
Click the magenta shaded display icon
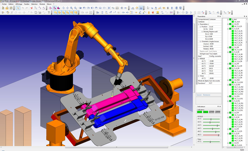pyautogui.click(x=58, y=8)
